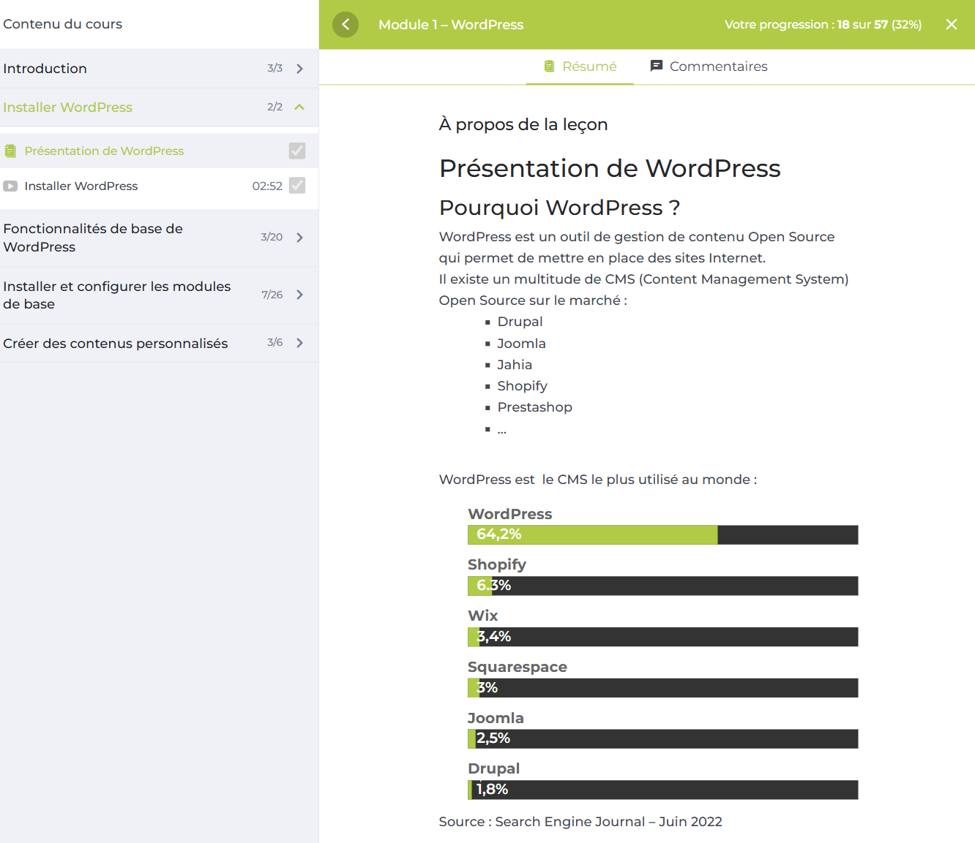Screen dimensions: 975x843
Task: Click the Drupal bullet in CMS list
Action: click(x=520, y=322)
